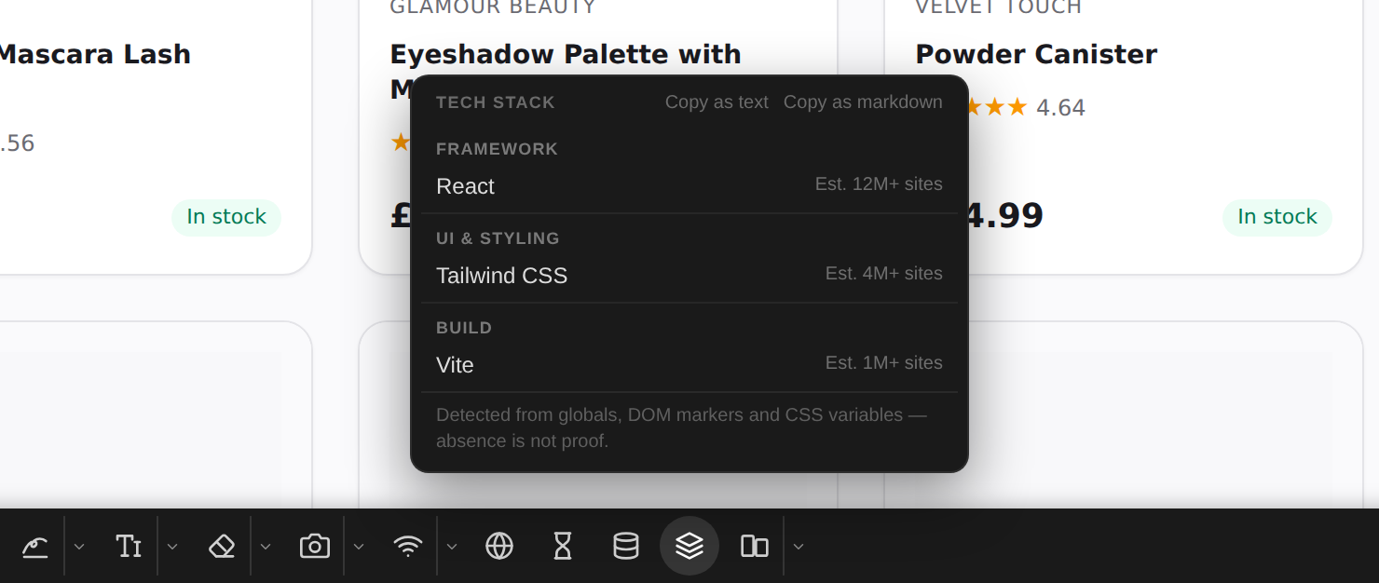Viewport: 1379px width, 583px height.
Task: Click the database storage icon
Action: point(626,546)
